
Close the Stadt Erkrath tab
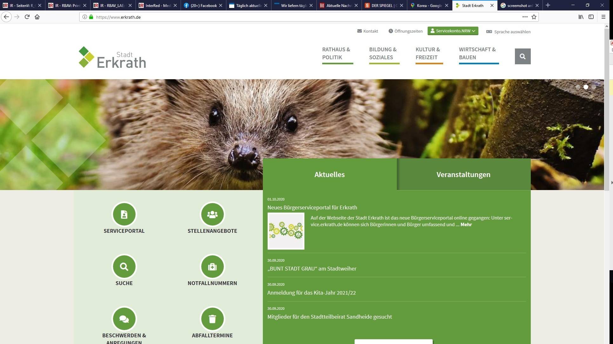point(492,5)
